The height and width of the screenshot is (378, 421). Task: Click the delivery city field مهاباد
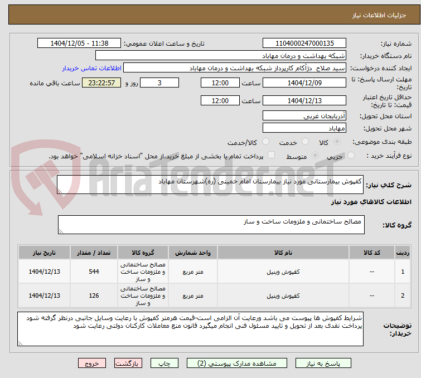coord(304,128)
